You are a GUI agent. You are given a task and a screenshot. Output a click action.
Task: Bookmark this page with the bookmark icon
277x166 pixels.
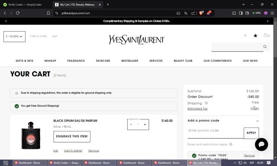[48, 13]
